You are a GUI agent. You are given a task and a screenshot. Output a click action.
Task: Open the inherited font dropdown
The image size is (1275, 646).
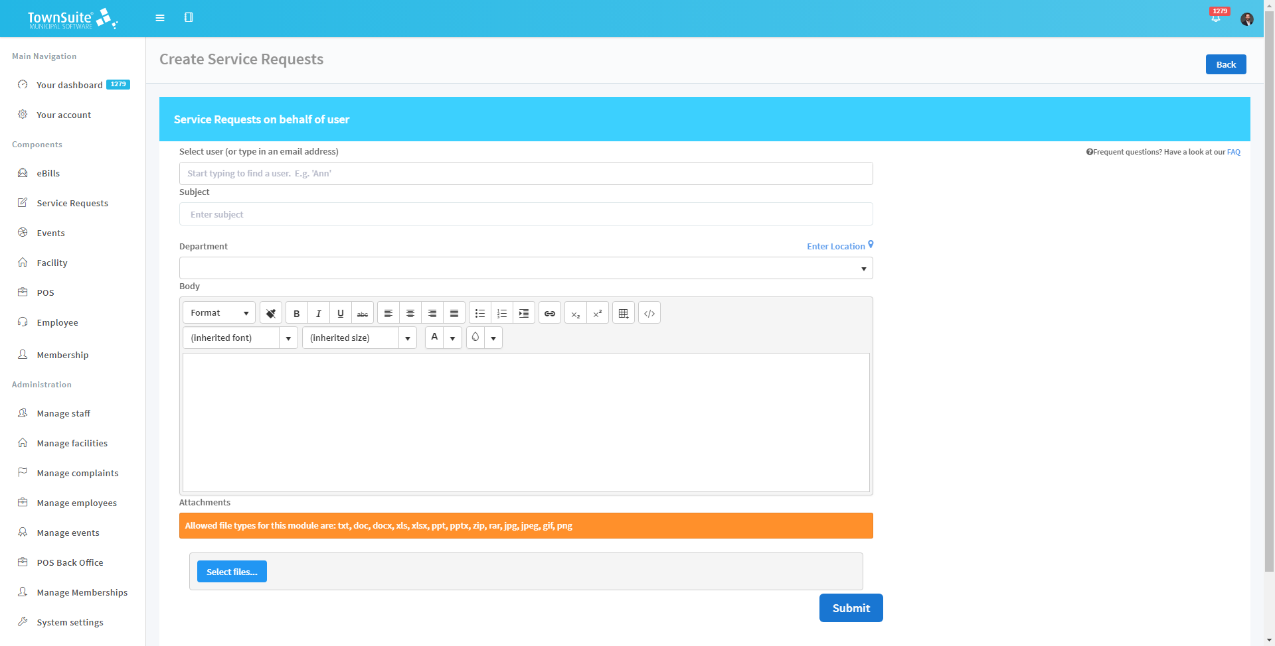pos(288,338)
